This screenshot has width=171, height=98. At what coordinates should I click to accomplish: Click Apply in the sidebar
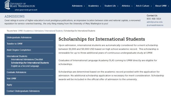click(x=9, y=85)
